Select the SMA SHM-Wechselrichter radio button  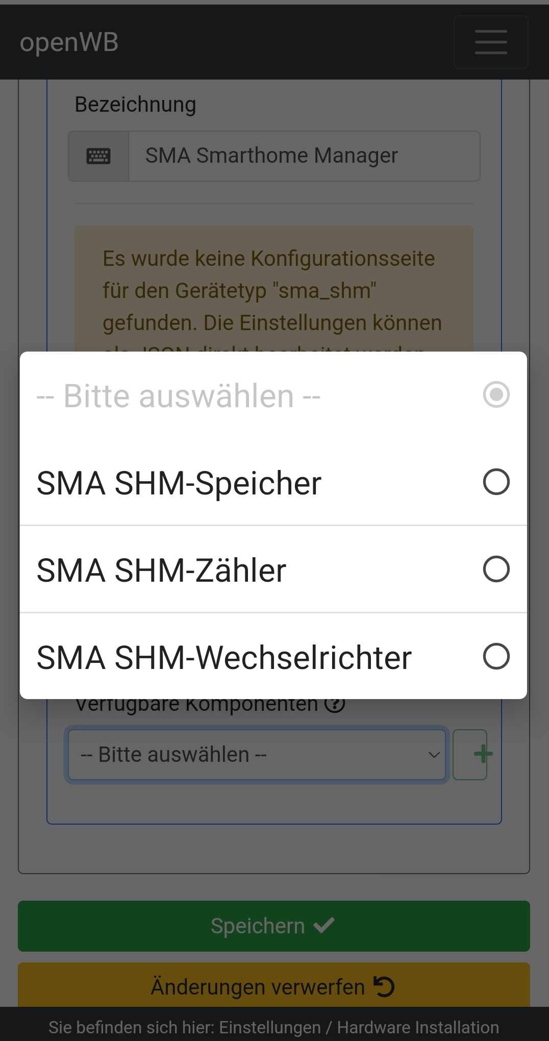click(496, 656)
